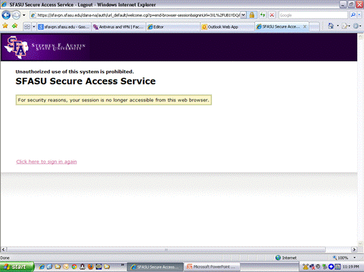Click the Refresh page icon

click(262, 15)
